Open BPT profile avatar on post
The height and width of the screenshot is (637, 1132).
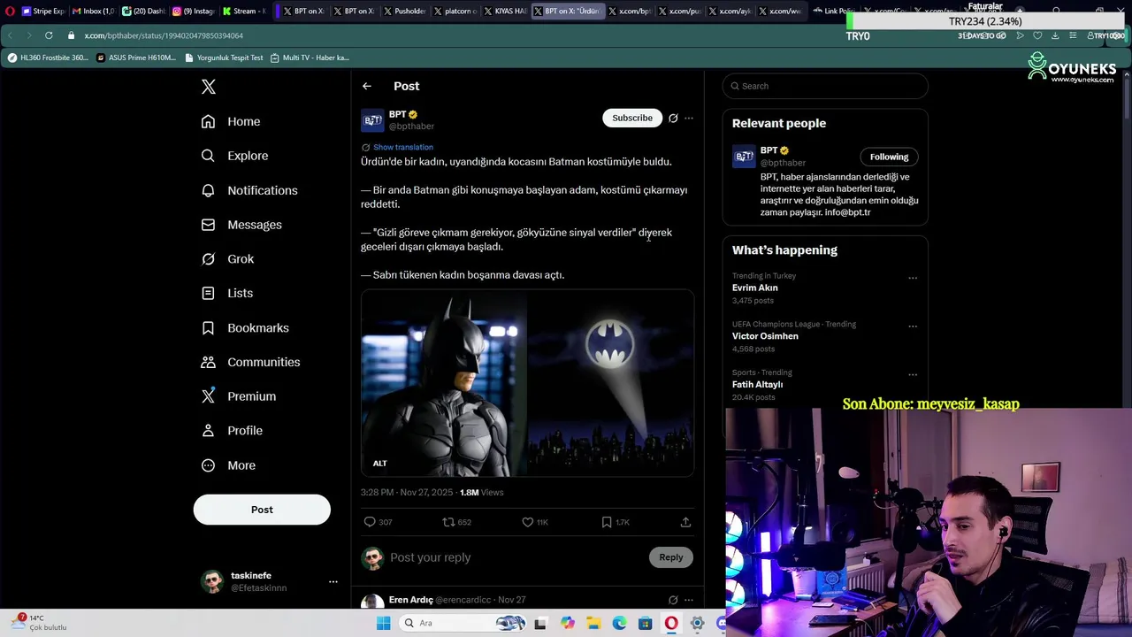[372, 120]
